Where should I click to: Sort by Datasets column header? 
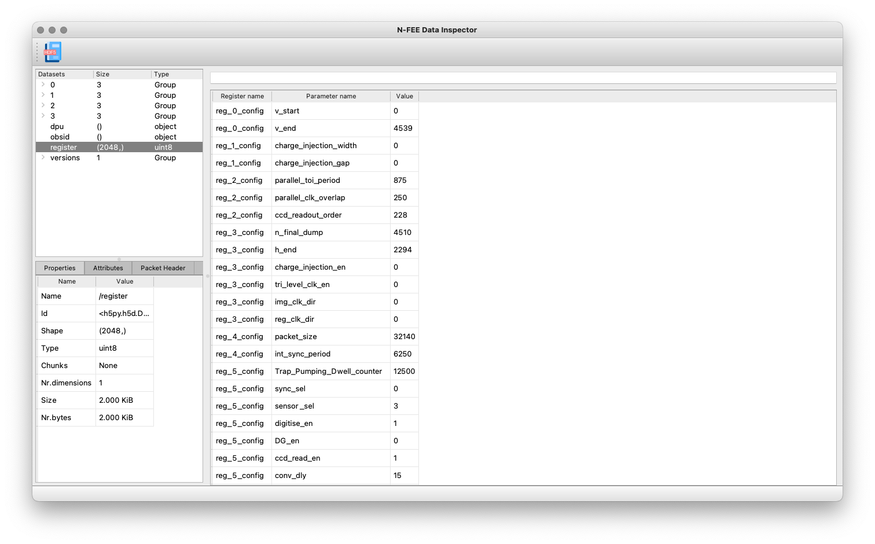(x=64, y=74)
